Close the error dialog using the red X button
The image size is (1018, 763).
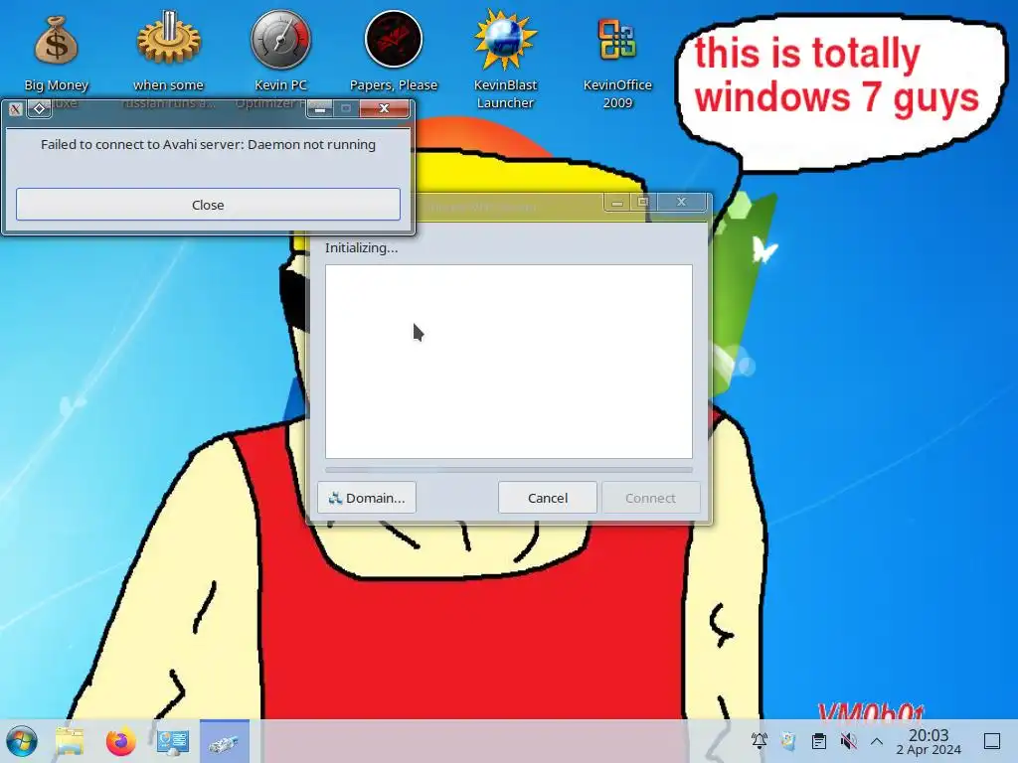tap(385, 108)
